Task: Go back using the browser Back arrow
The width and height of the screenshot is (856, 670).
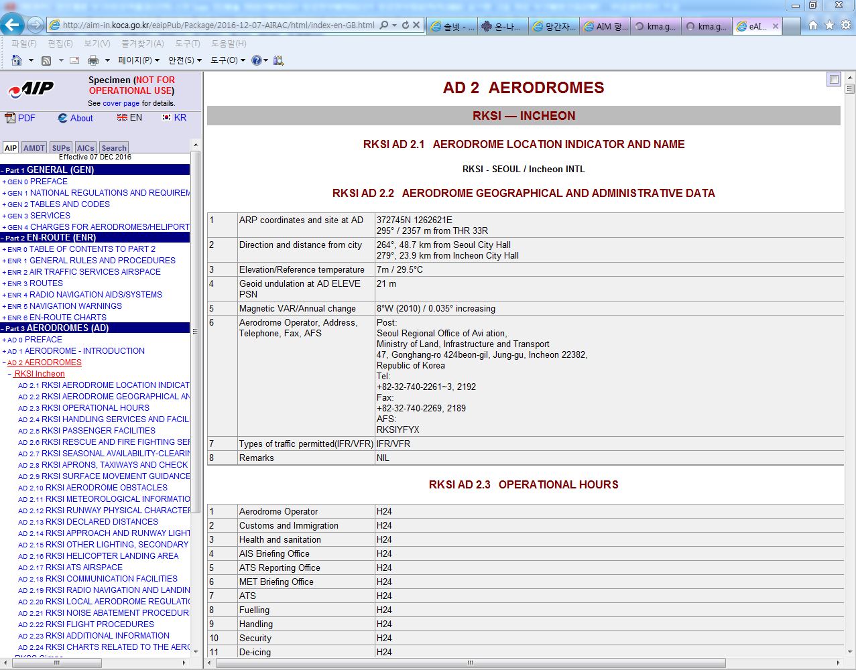Action: click(x=13, y=25)
